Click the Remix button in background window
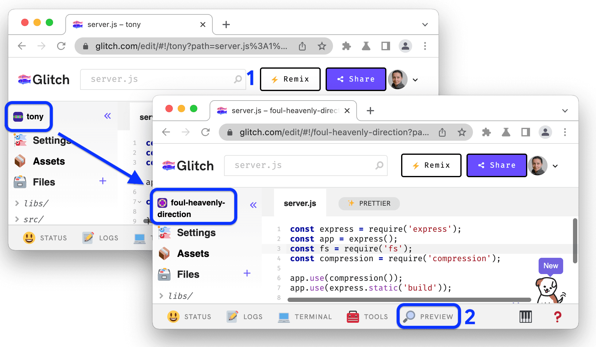This screenshot has width=596, height=347. [289, 78]
